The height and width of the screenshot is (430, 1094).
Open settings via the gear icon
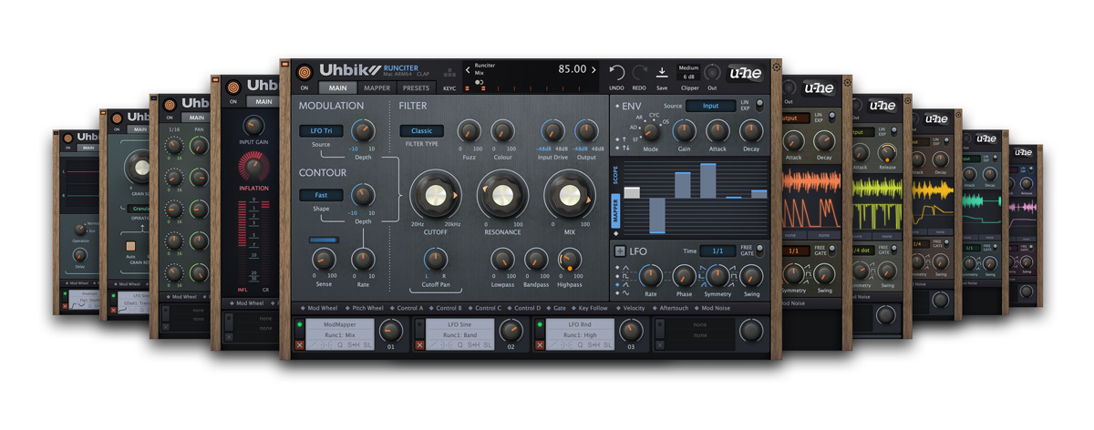click(x=776, y=67)
